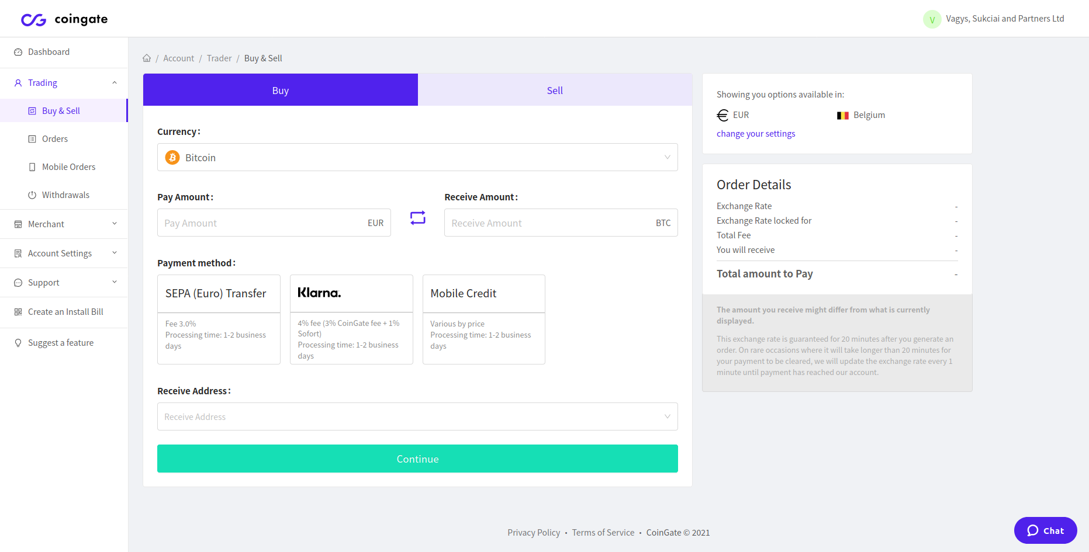The height and width of the screenshot is (552, 1089).
Task: Click the Merchant store icon
Action: pos(18,224)
